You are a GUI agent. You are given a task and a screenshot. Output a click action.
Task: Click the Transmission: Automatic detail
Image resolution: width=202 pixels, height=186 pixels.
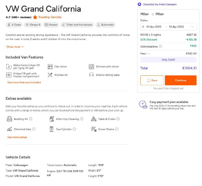tap(62, 165)
